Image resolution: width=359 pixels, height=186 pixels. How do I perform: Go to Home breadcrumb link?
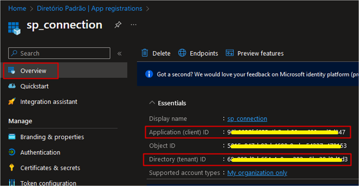coord(17,8)
